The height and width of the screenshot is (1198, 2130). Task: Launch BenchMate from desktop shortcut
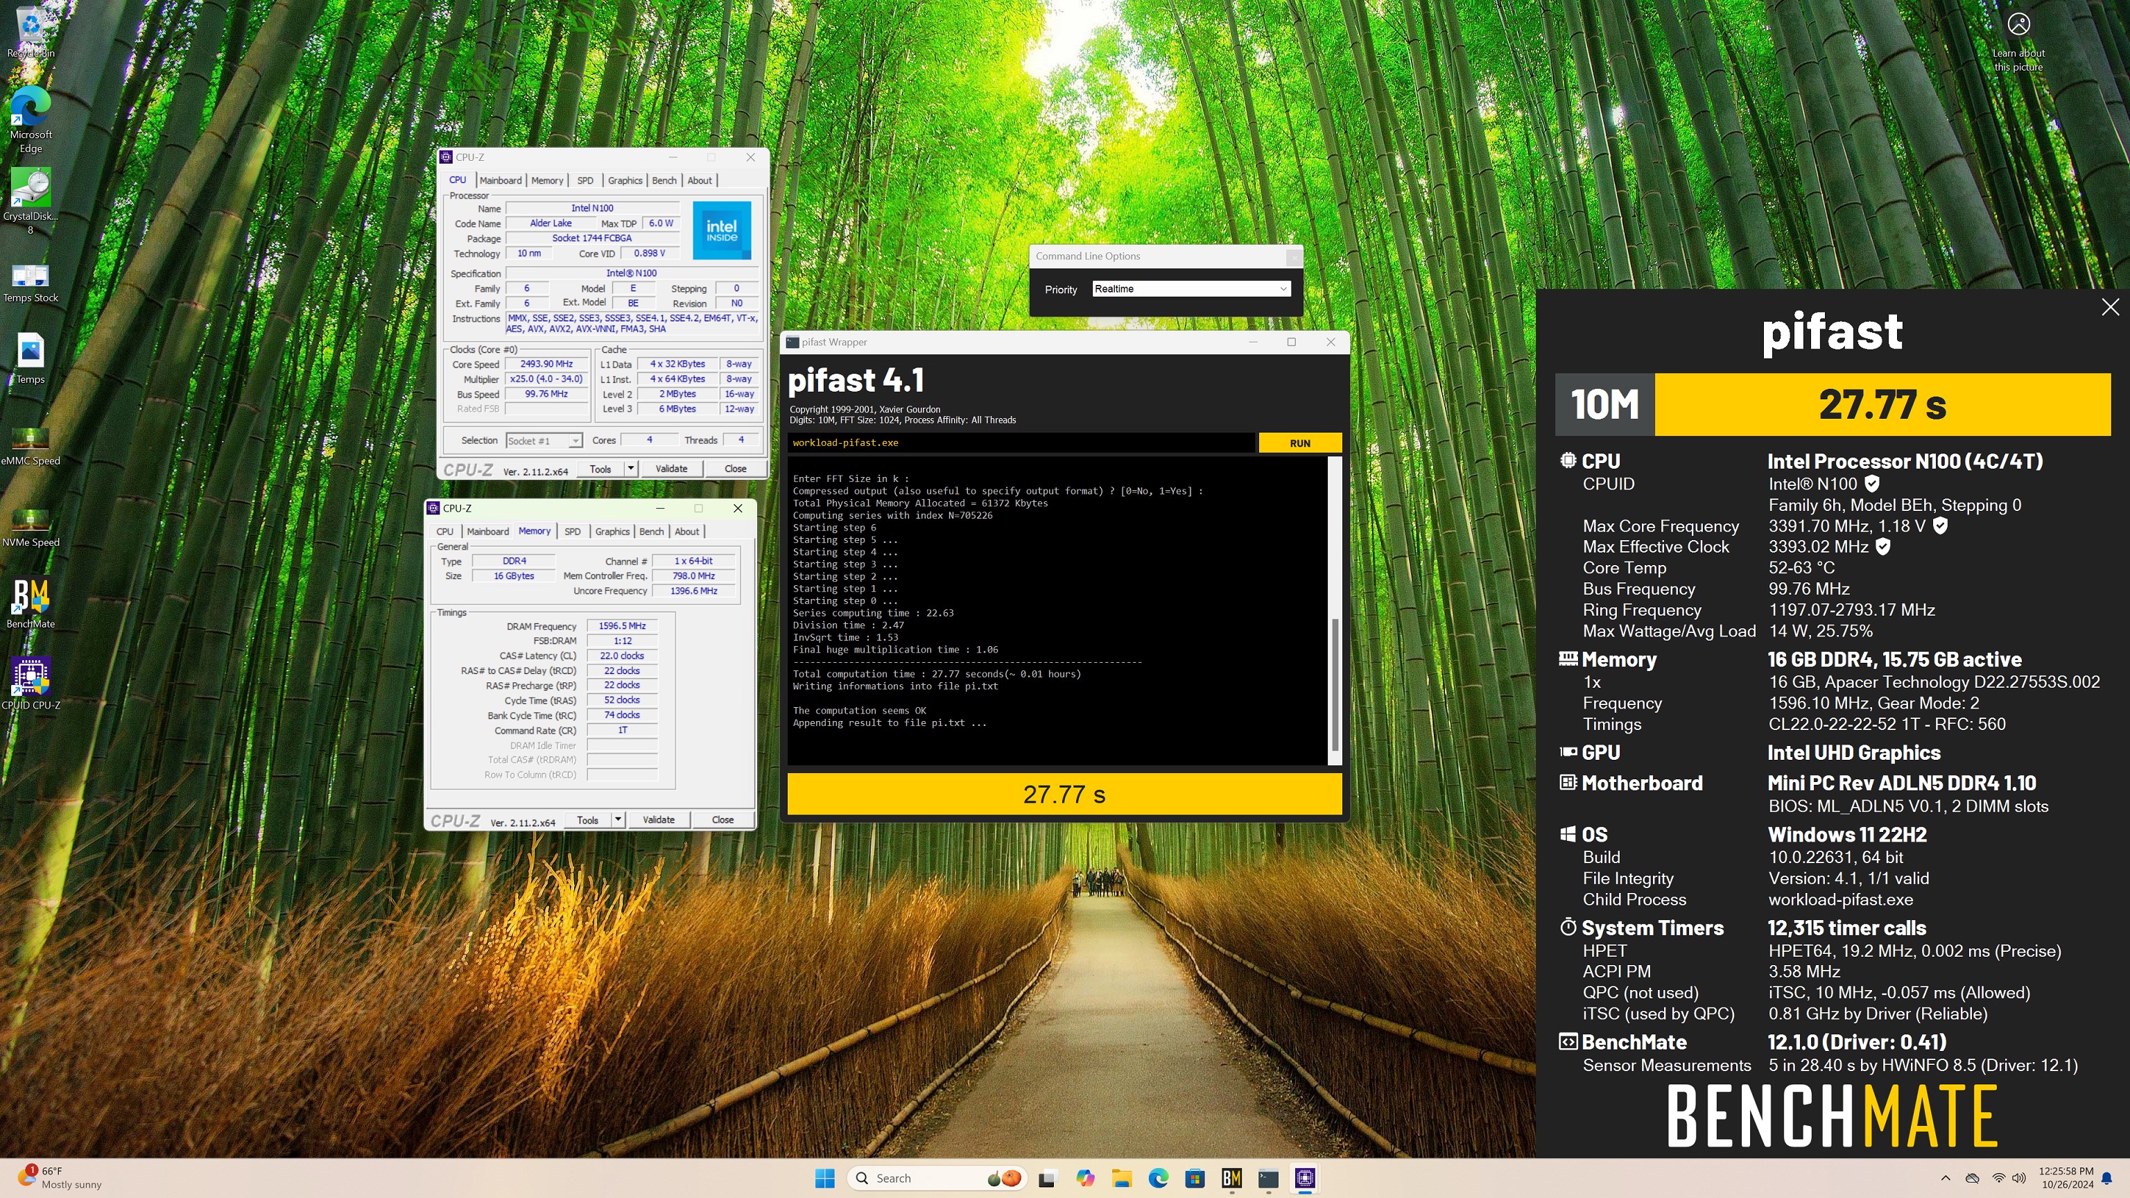tap(31, 602)
